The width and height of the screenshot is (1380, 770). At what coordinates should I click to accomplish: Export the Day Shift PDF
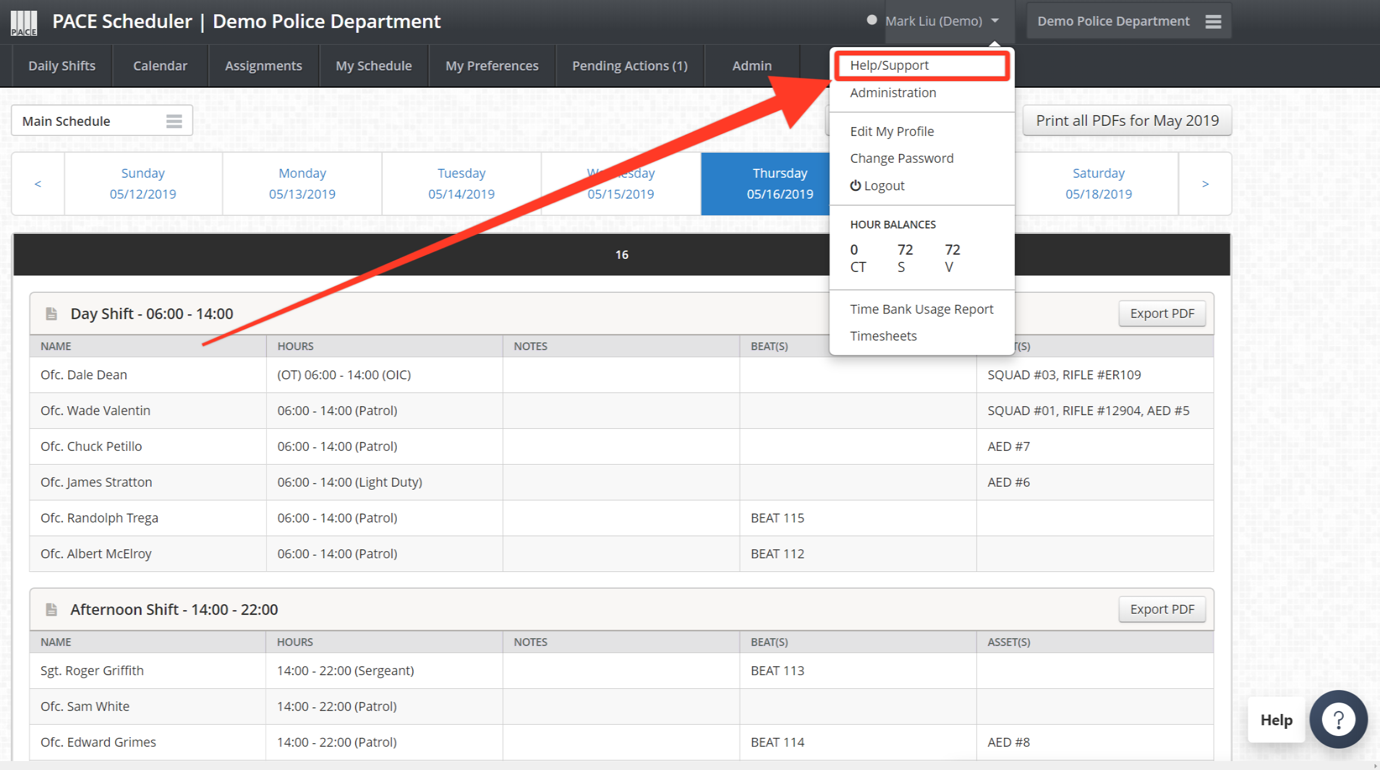[x=1162, y=314]
